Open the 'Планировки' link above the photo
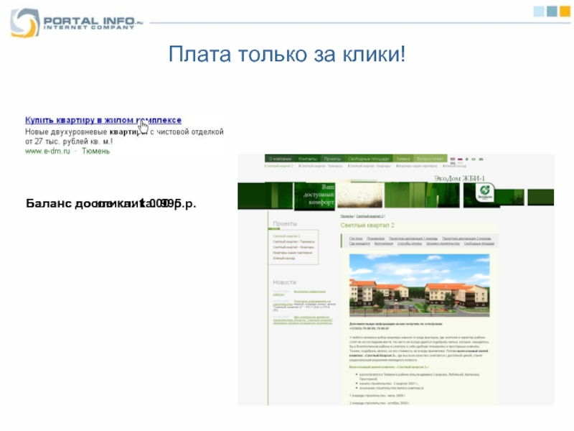 click(x=375, y=238)
